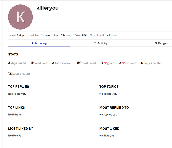172x148 pixels.
Task: Click the Badges tab certificate icon
Action: point(156,43)
